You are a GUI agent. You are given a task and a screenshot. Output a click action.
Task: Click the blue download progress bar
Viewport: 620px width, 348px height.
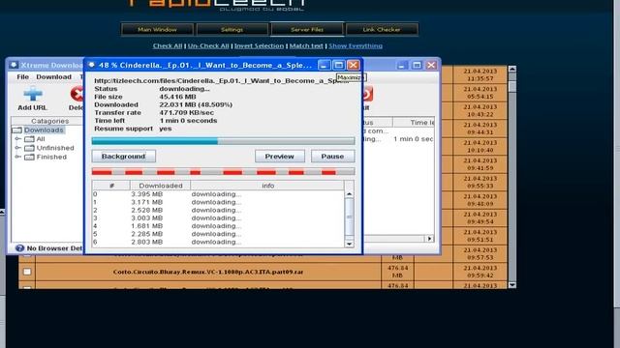(223, 141)
